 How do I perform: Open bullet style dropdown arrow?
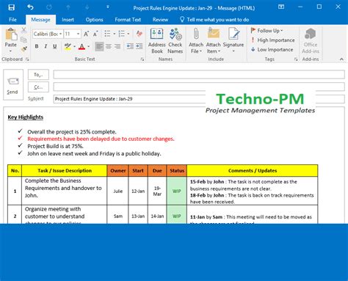tap(115, 34)
